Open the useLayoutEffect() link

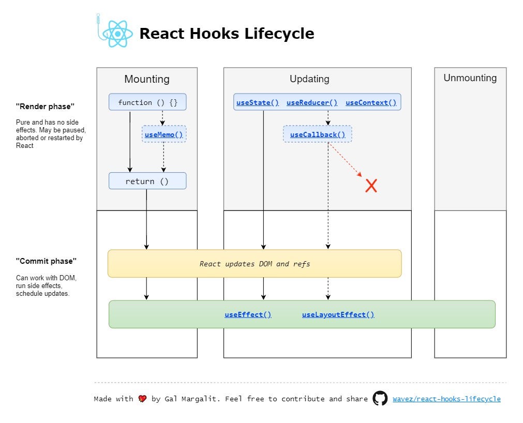click(x=338, y=315)
